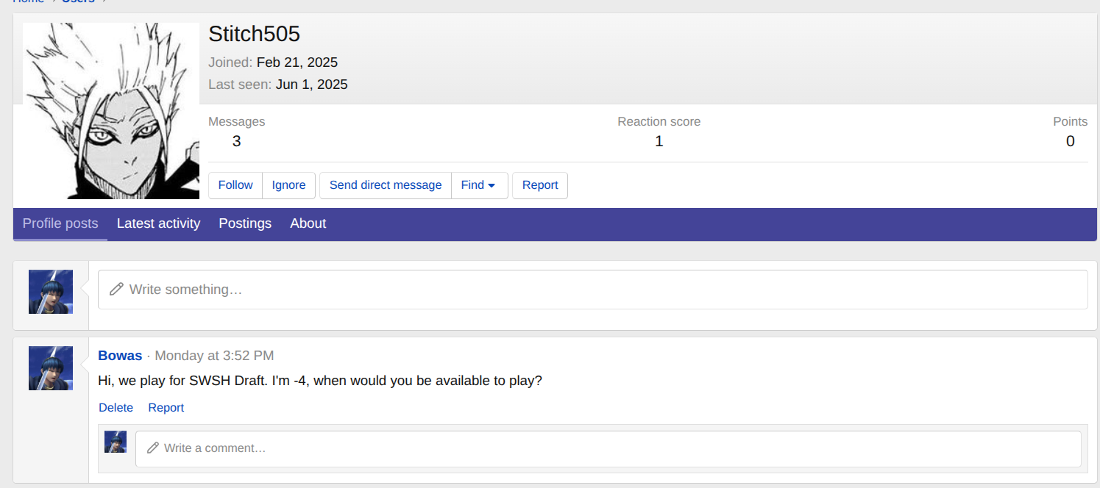Ignore the user Stitch505

coord(288,185)
